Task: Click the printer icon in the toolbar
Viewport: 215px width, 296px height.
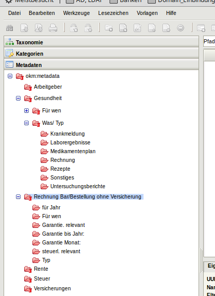Action: (53, 28)
